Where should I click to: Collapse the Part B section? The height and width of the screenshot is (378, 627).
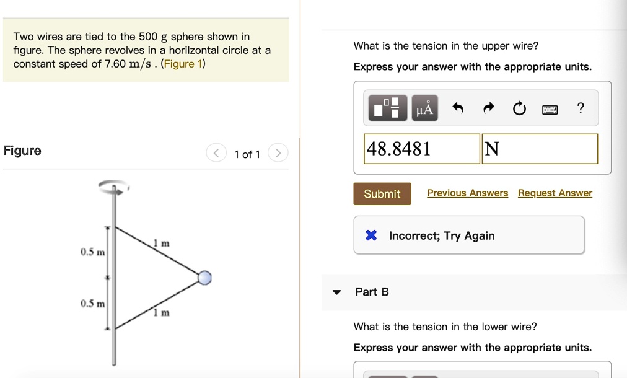pyautogui.click(x=337, y=292)
